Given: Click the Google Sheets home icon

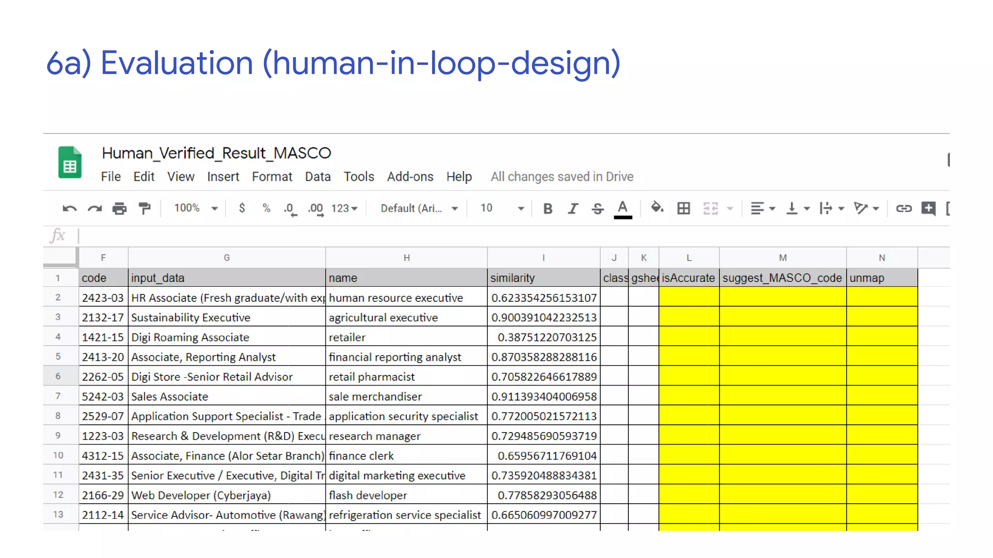Looking at the screenshot, I should pyautogui.click(x=70, y=162).
